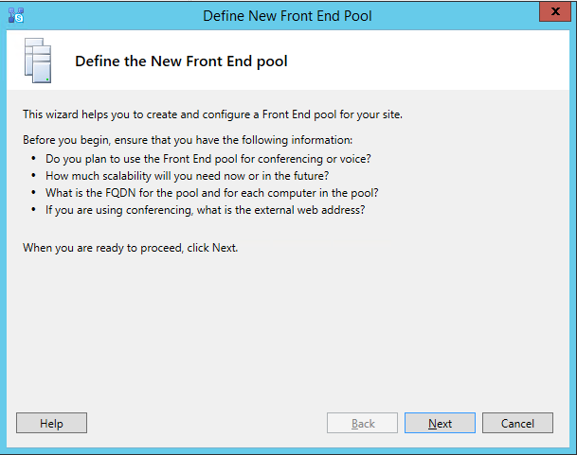This screenshot has height=455, width=577.
Task: Click the Next button to proceed
Action: [x=440, y=423]
